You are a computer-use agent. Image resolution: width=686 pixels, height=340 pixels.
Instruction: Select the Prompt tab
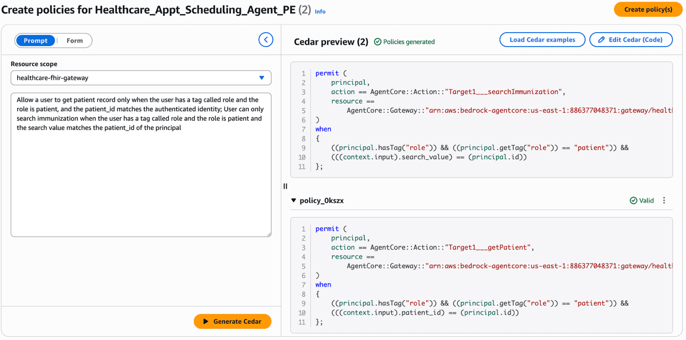(x=35, y=40)
